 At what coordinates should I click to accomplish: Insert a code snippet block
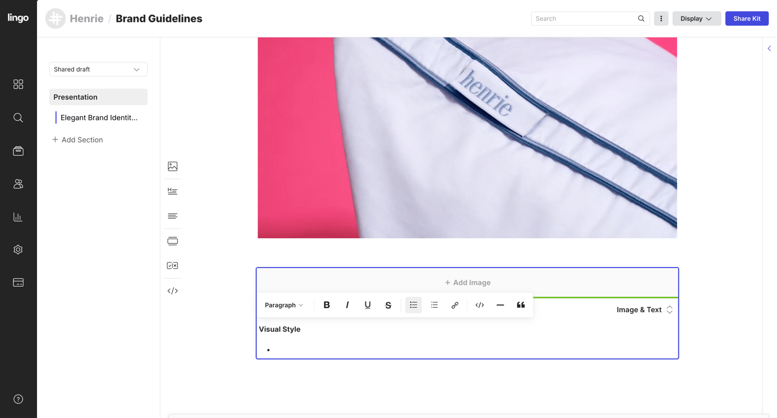point(173,291)
